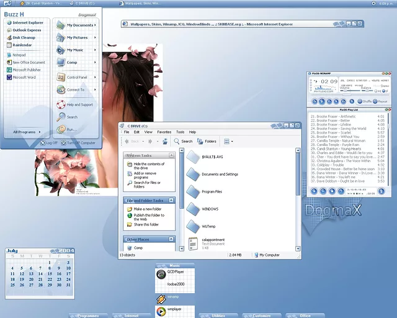Open Search from the Explorer toolbar
397x318 pixels.
coord(183,142)
